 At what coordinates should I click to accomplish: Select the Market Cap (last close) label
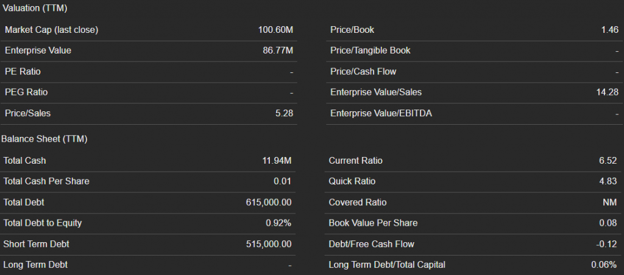click(51, 30)
